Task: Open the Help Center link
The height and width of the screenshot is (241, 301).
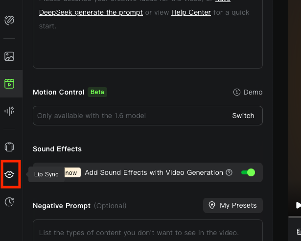Action: (x=191, y=12)
